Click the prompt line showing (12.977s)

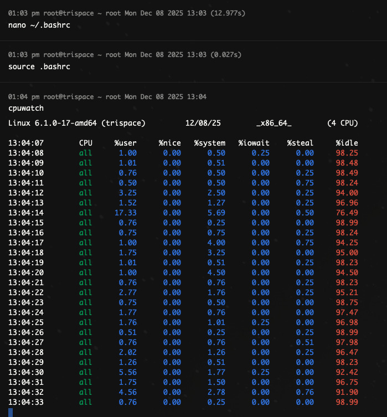[x=127, y=13]
